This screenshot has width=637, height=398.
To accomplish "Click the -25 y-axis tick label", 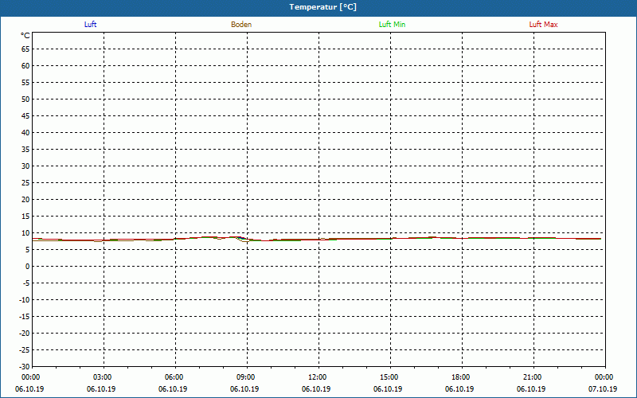I will click(x=25, y=350).
